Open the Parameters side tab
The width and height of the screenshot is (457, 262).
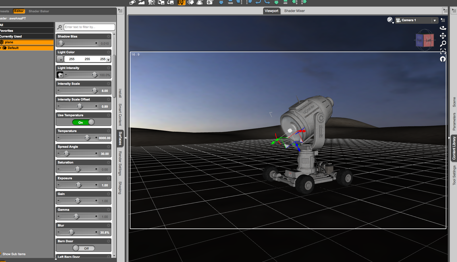coord(454,122)
